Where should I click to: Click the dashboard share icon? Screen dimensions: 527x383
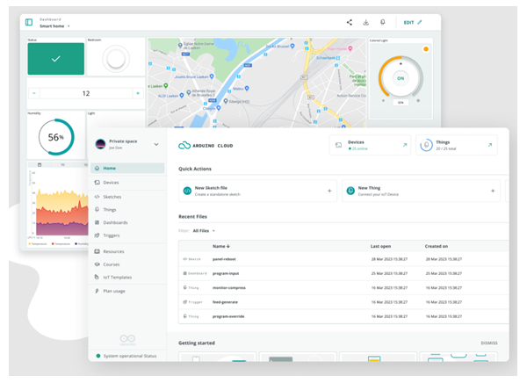click(349, 22)
